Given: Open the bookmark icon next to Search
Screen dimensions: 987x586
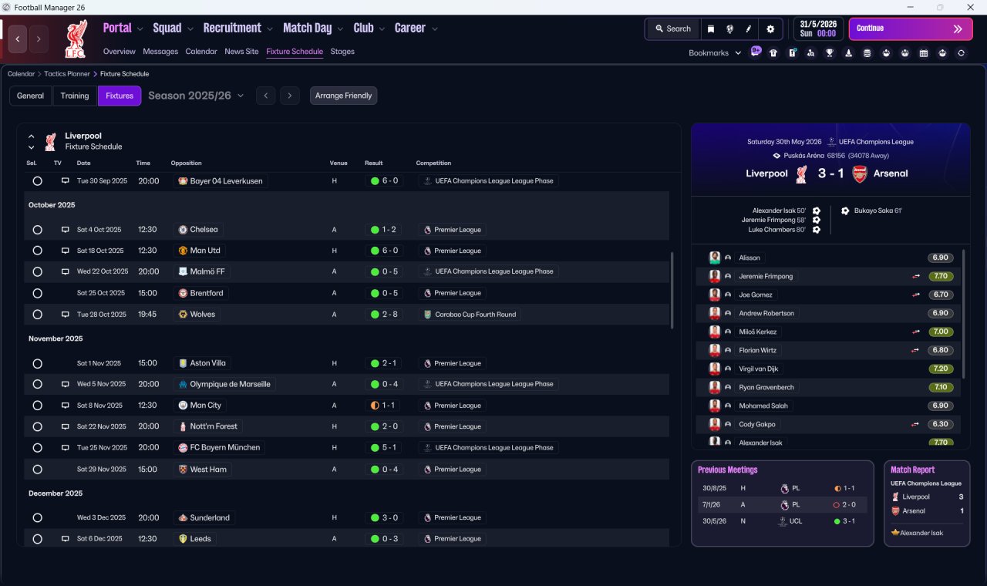Looking at the screenshot, I should point(711,29).
